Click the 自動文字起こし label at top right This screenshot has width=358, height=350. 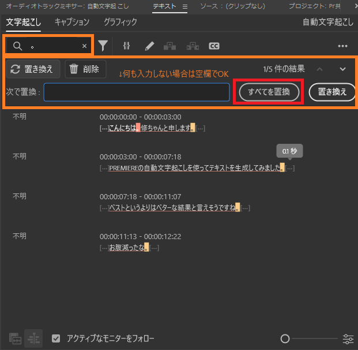328,22
